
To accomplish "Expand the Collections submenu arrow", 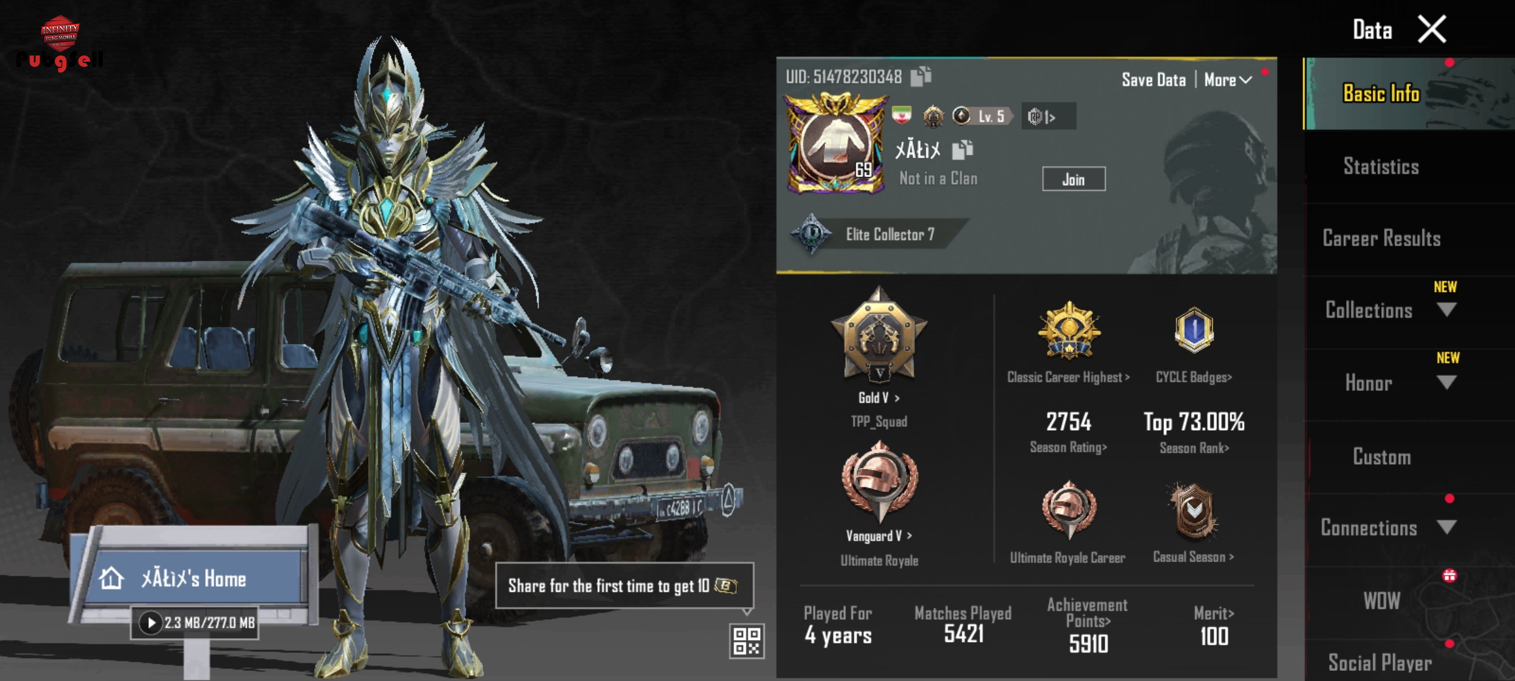I will point(1446,310).
